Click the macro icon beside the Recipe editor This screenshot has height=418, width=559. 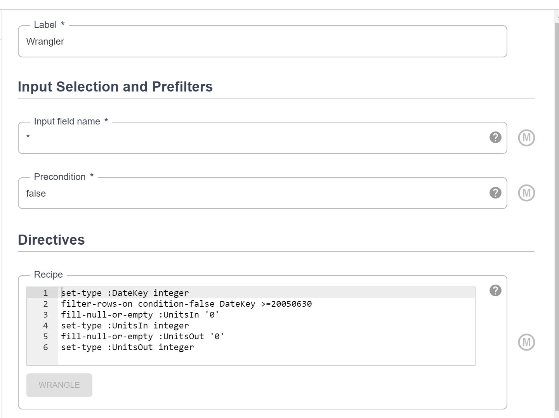(526, 342)
